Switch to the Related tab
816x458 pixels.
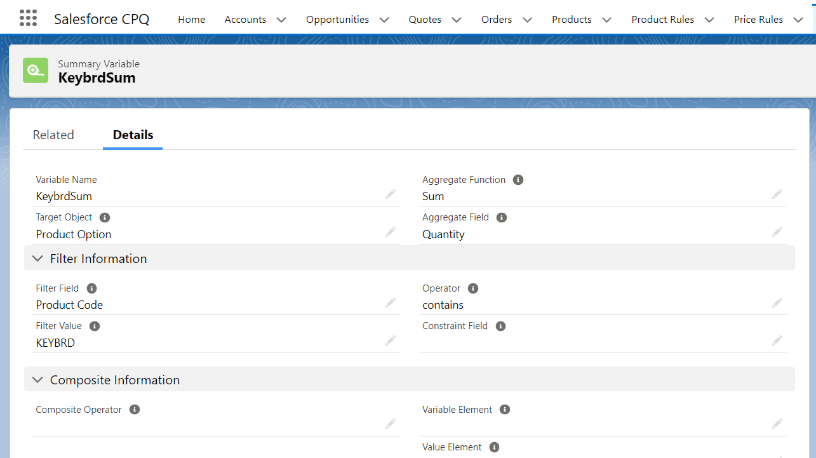point(53,135)
